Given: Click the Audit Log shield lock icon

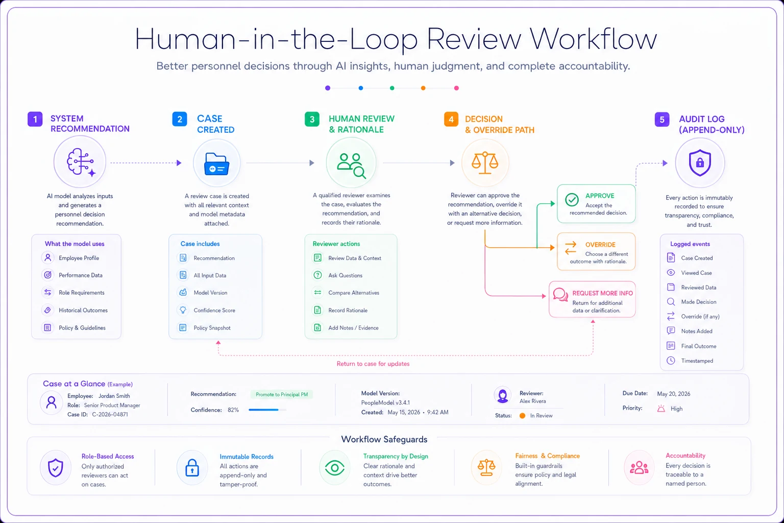Looking at the screenshot, I should click(700, 163).
